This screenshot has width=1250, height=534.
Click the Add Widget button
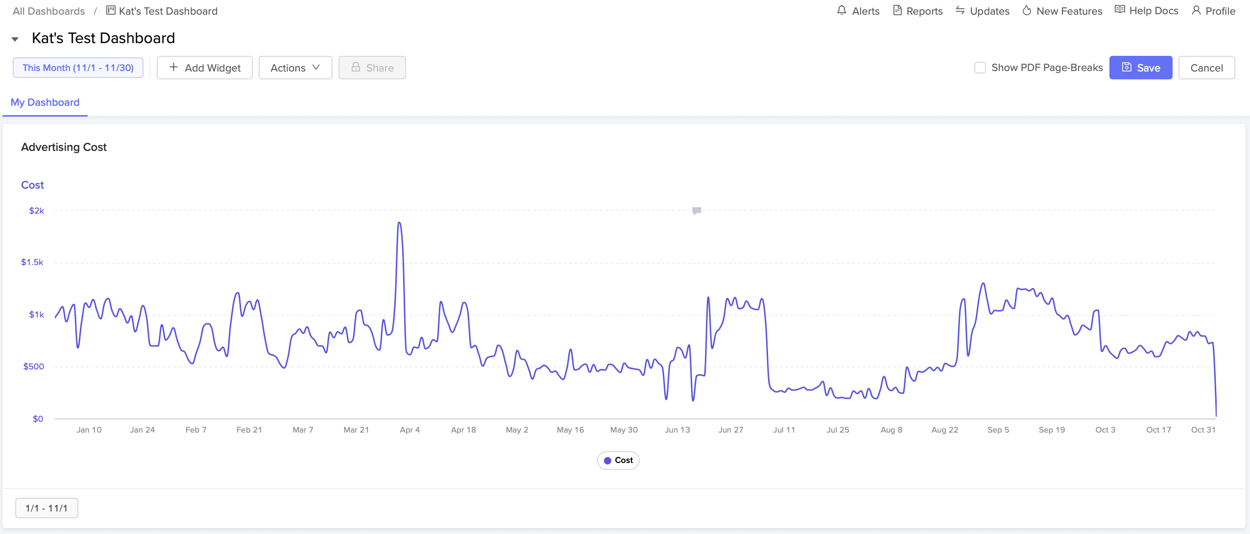205,68
